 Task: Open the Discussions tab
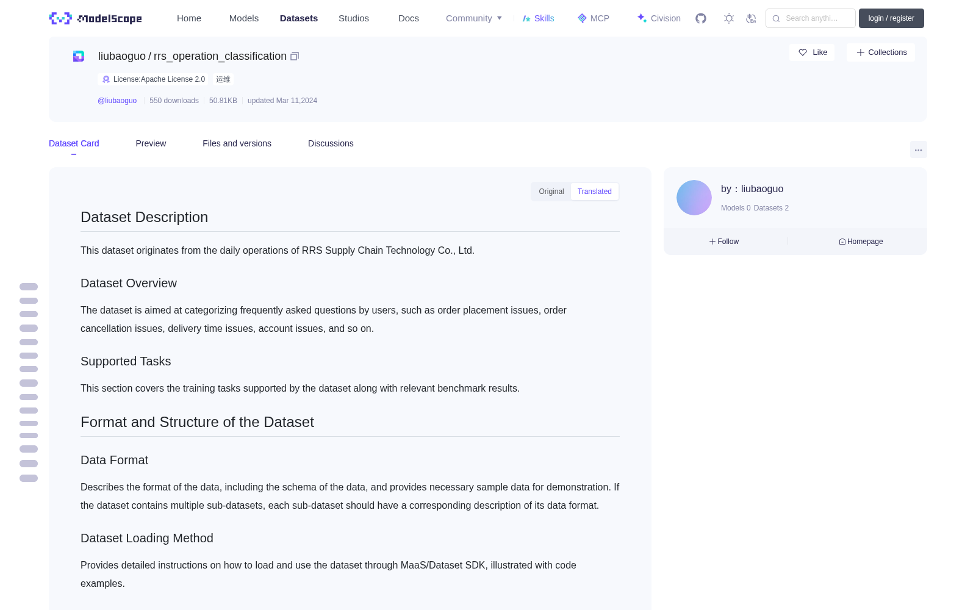click(331, 143)
